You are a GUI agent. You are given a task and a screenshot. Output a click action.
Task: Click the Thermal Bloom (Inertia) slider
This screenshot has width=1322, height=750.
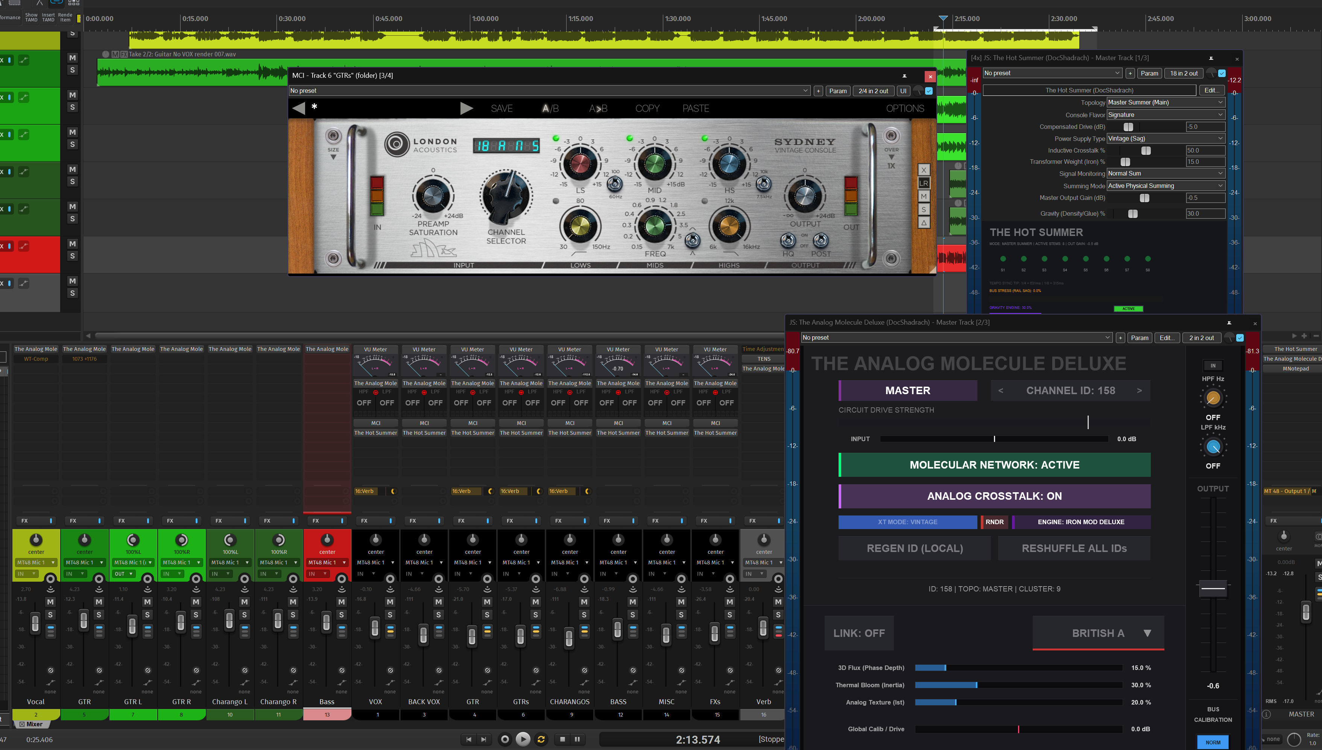click(x=1018, y=685)
